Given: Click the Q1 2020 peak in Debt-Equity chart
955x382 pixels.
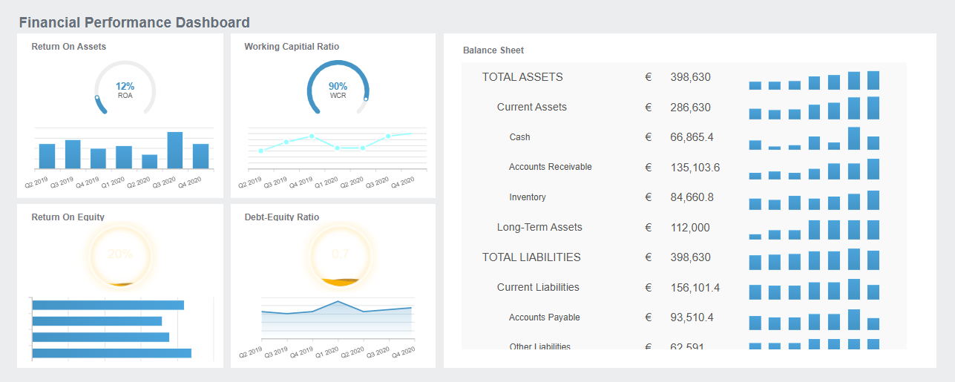Looking at the screenshot, I should coord(338,302).
